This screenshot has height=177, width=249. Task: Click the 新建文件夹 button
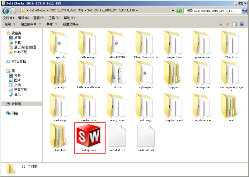[71, 24]
